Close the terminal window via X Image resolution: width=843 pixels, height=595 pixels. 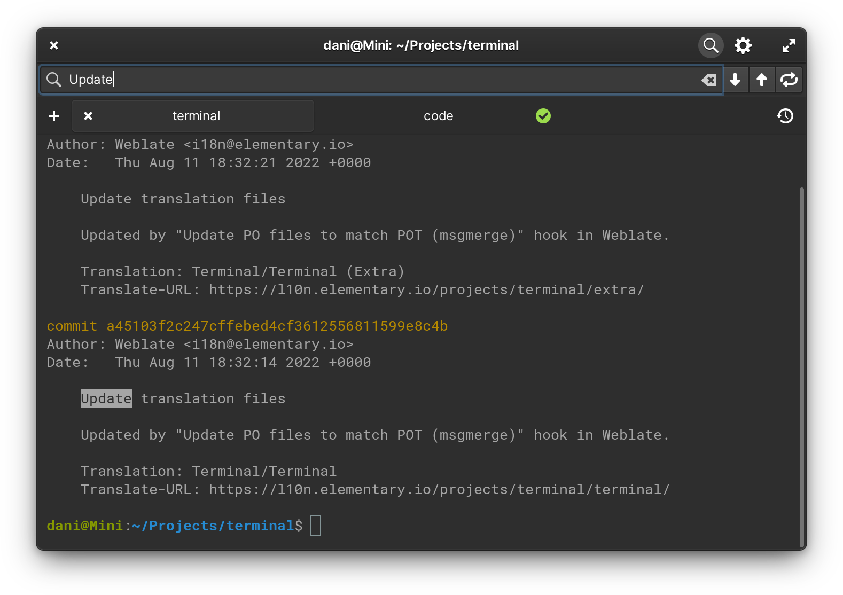click(54, 45)
